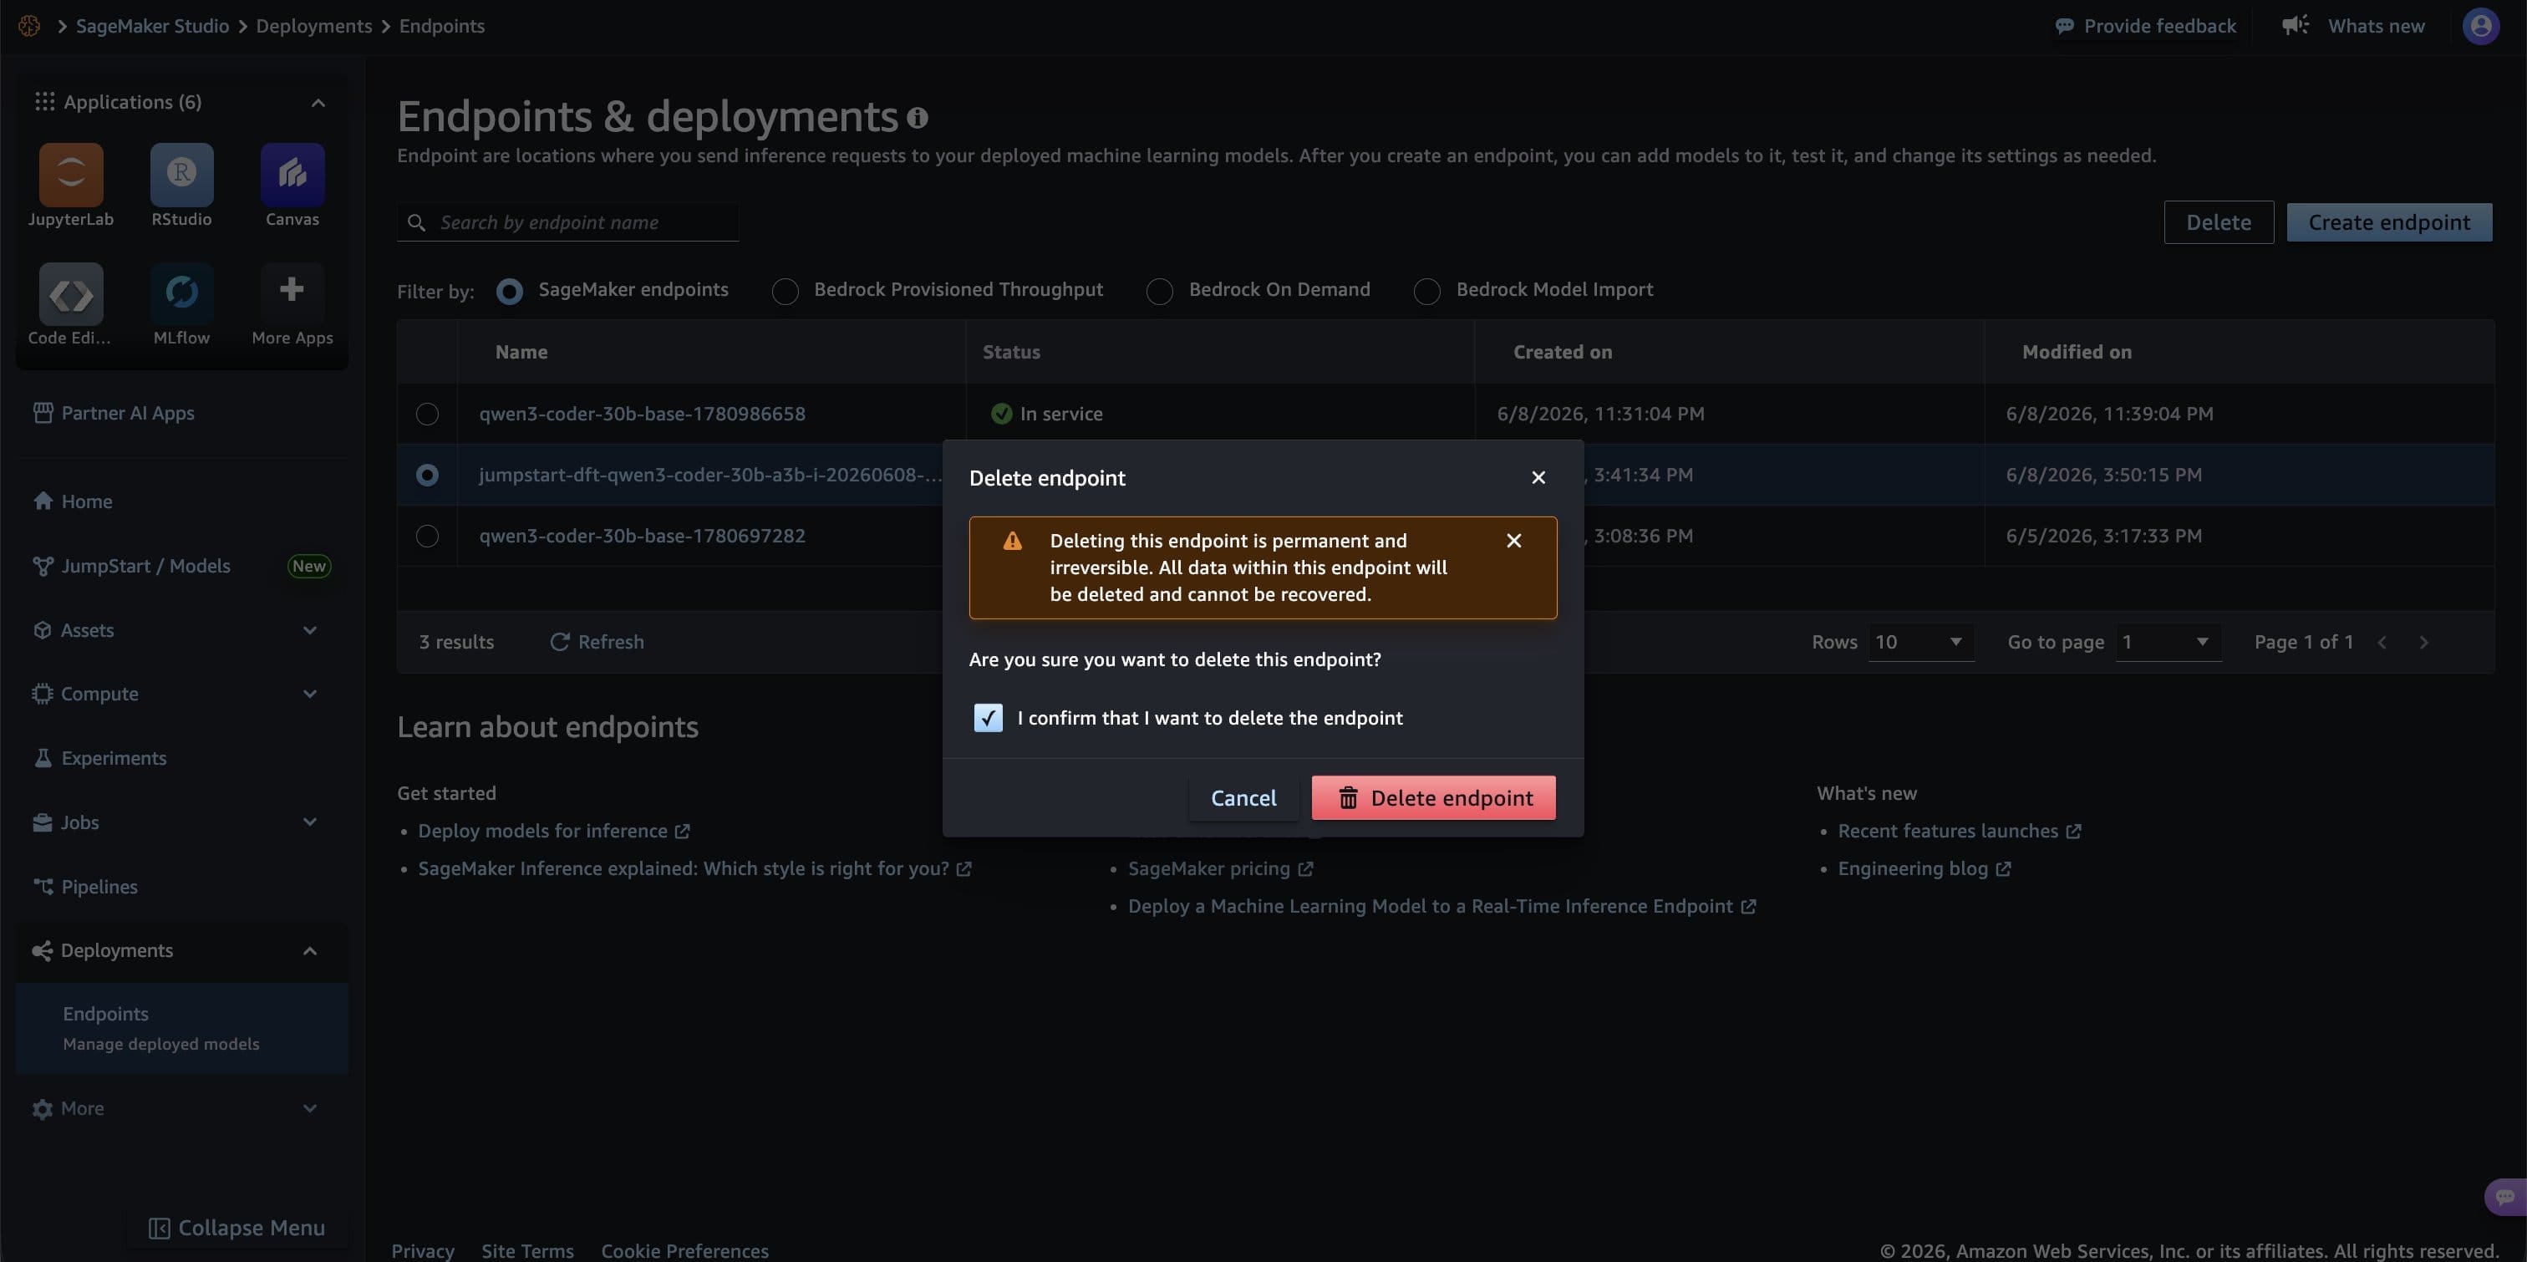2527x1262 pixels.
Task: Click the search magnifier icon
Action: 416,223
